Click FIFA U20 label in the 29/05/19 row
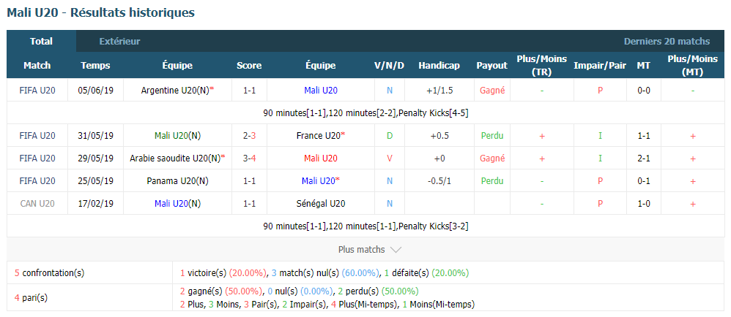This screenshot has width=731, height=317. [x=37, y=158]
